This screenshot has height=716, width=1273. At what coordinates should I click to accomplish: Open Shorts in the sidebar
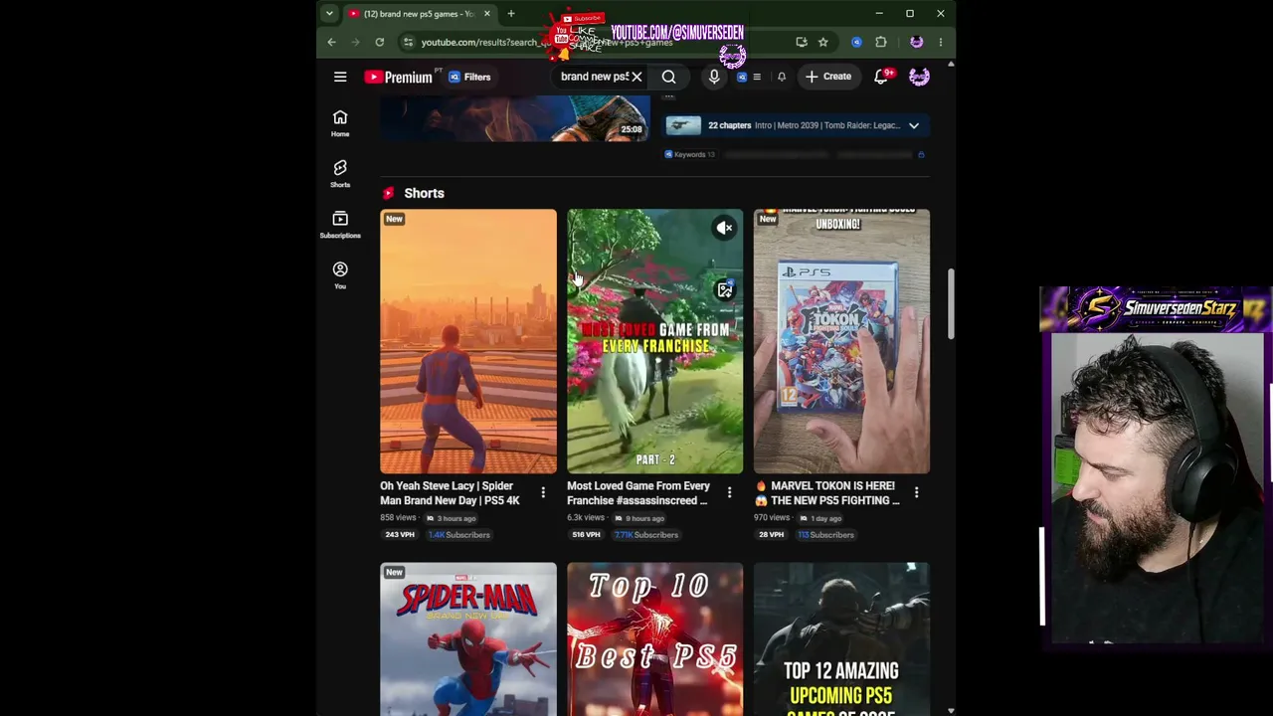coord(340,173)
